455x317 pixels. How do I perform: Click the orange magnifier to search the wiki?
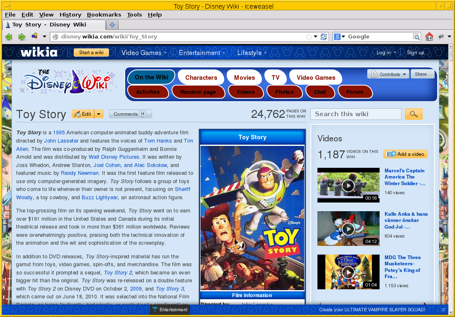[413, 114]
